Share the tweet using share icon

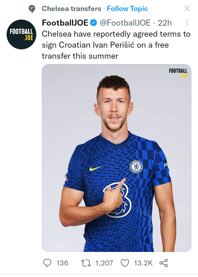tap(164, 263)
